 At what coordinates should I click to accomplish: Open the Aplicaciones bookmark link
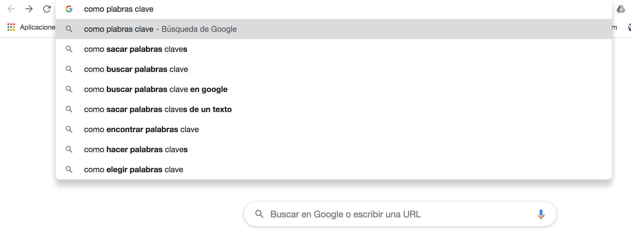tap(38, 27)
